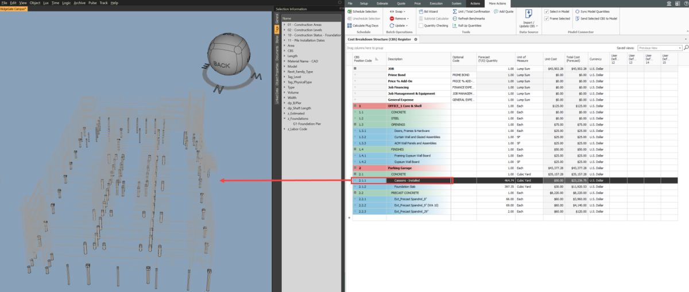Switch to the Actions ribbon tab
Viewport: 689px width, 292px height.
pos(474,3)
